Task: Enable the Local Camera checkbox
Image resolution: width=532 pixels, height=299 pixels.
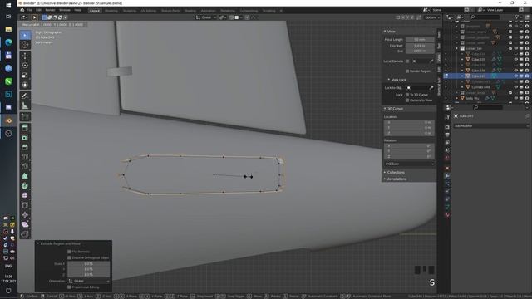Action: point(407,61)
